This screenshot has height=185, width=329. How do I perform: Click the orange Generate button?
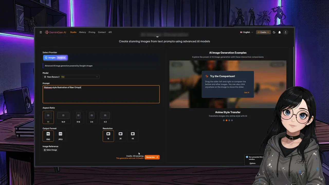pyautogui.click(x=152, y=157)
